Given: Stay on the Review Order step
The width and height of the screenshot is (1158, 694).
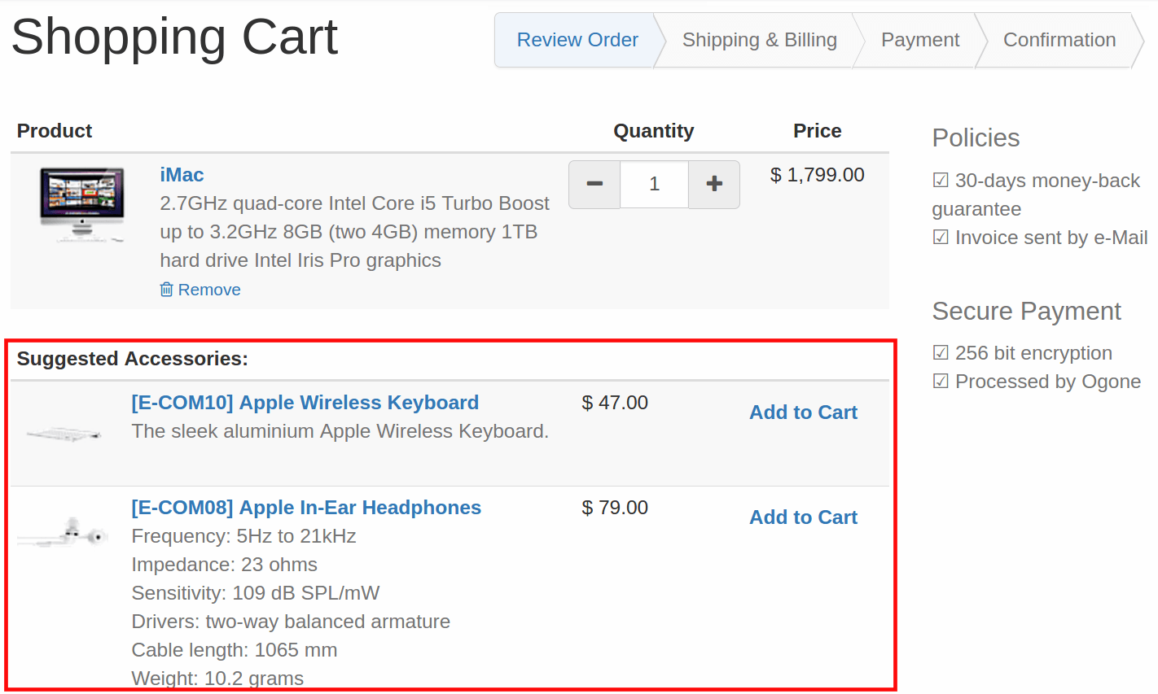Looking at the screenshot, I should [577, 39].
